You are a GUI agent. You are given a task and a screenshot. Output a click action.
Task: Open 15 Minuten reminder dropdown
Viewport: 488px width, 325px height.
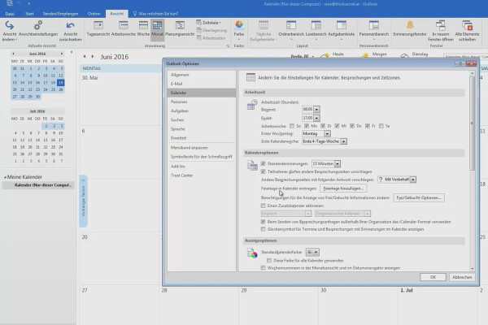coord(338,163)
